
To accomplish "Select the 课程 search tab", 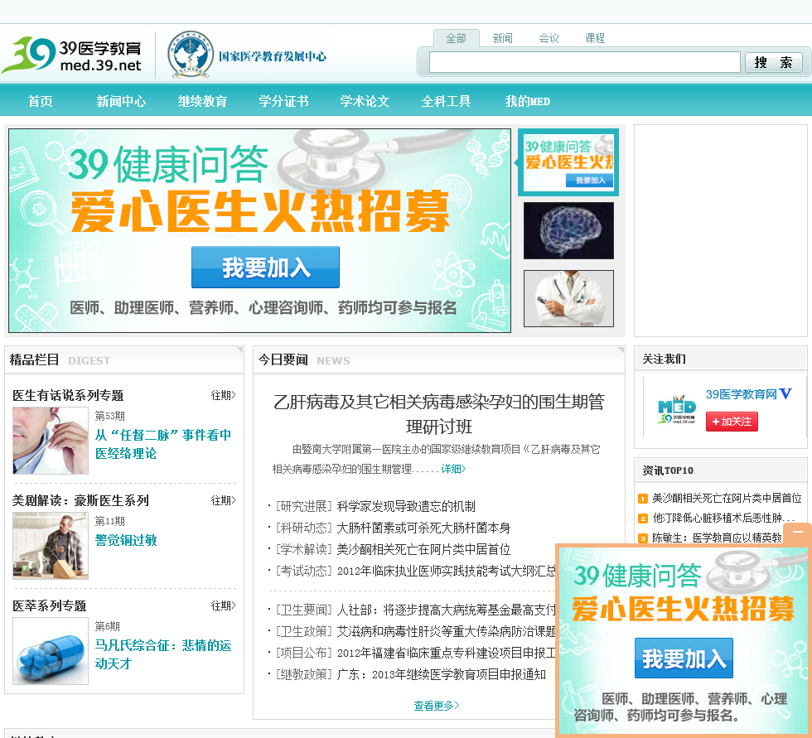I will 595,38.
